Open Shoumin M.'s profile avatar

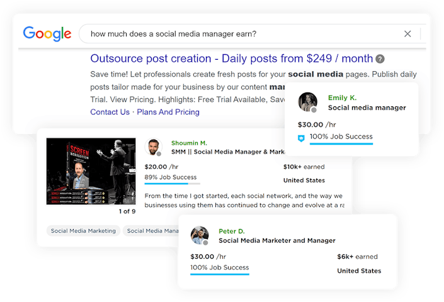coord(154,147)
